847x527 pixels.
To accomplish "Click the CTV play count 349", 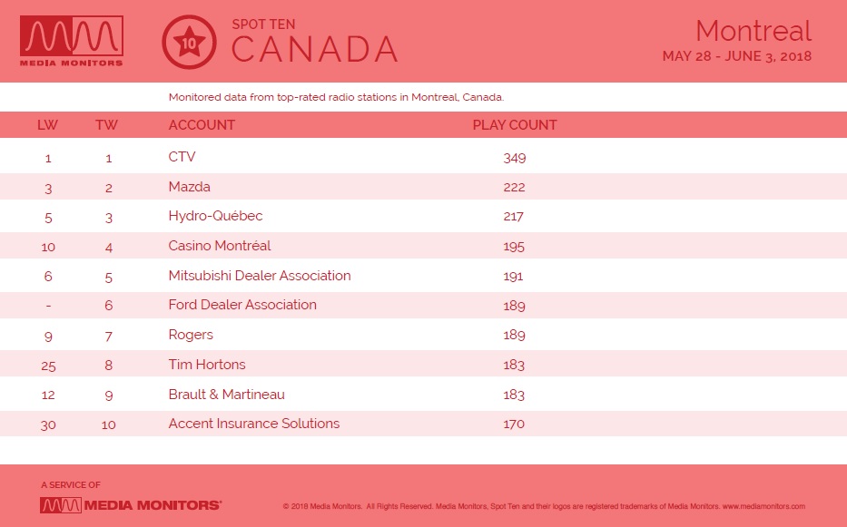I will pos(514,158).
